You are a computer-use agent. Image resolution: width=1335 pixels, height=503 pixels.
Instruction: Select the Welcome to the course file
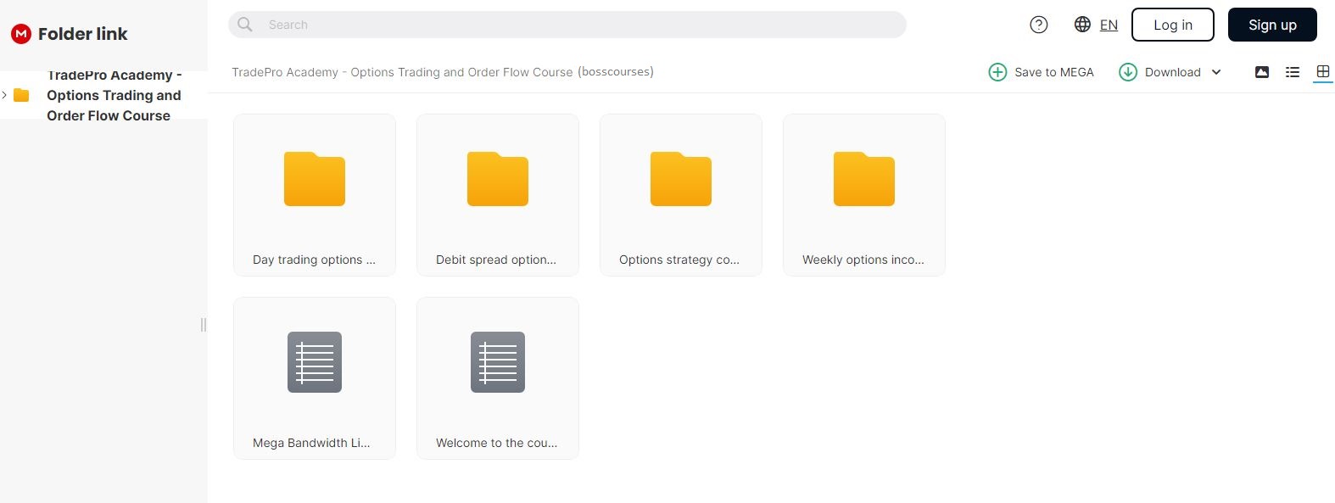click(498, 378)
